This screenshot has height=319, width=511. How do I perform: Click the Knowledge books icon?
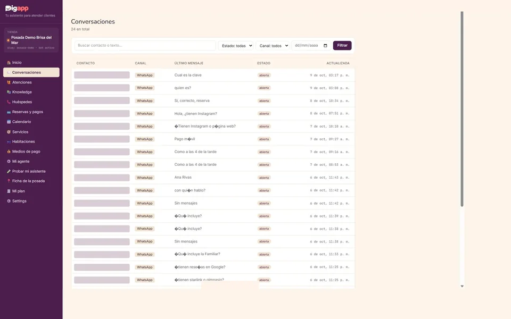point(9,92)
